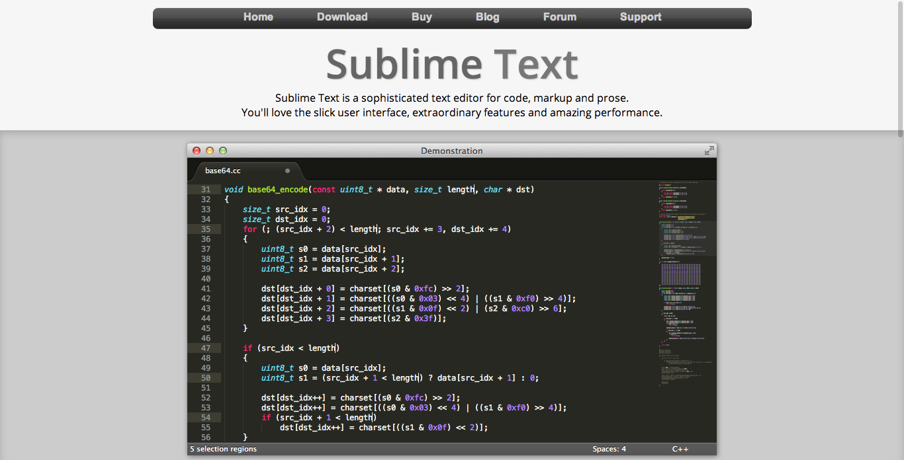Click line number 31 in the gutter
The height and width of the screenshot is (460, 904).
pos(205,190)
